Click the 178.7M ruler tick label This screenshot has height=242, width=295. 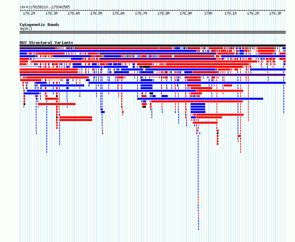pyautogui.click(x=141, y=13)
